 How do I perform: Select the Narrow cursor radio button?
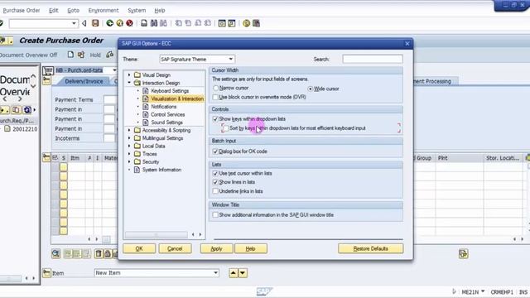tap(215, 88)
